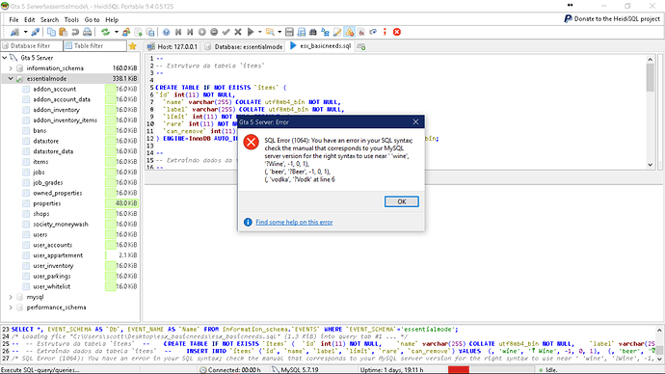
Task: Open the File menu
Action: click(14, 19)
